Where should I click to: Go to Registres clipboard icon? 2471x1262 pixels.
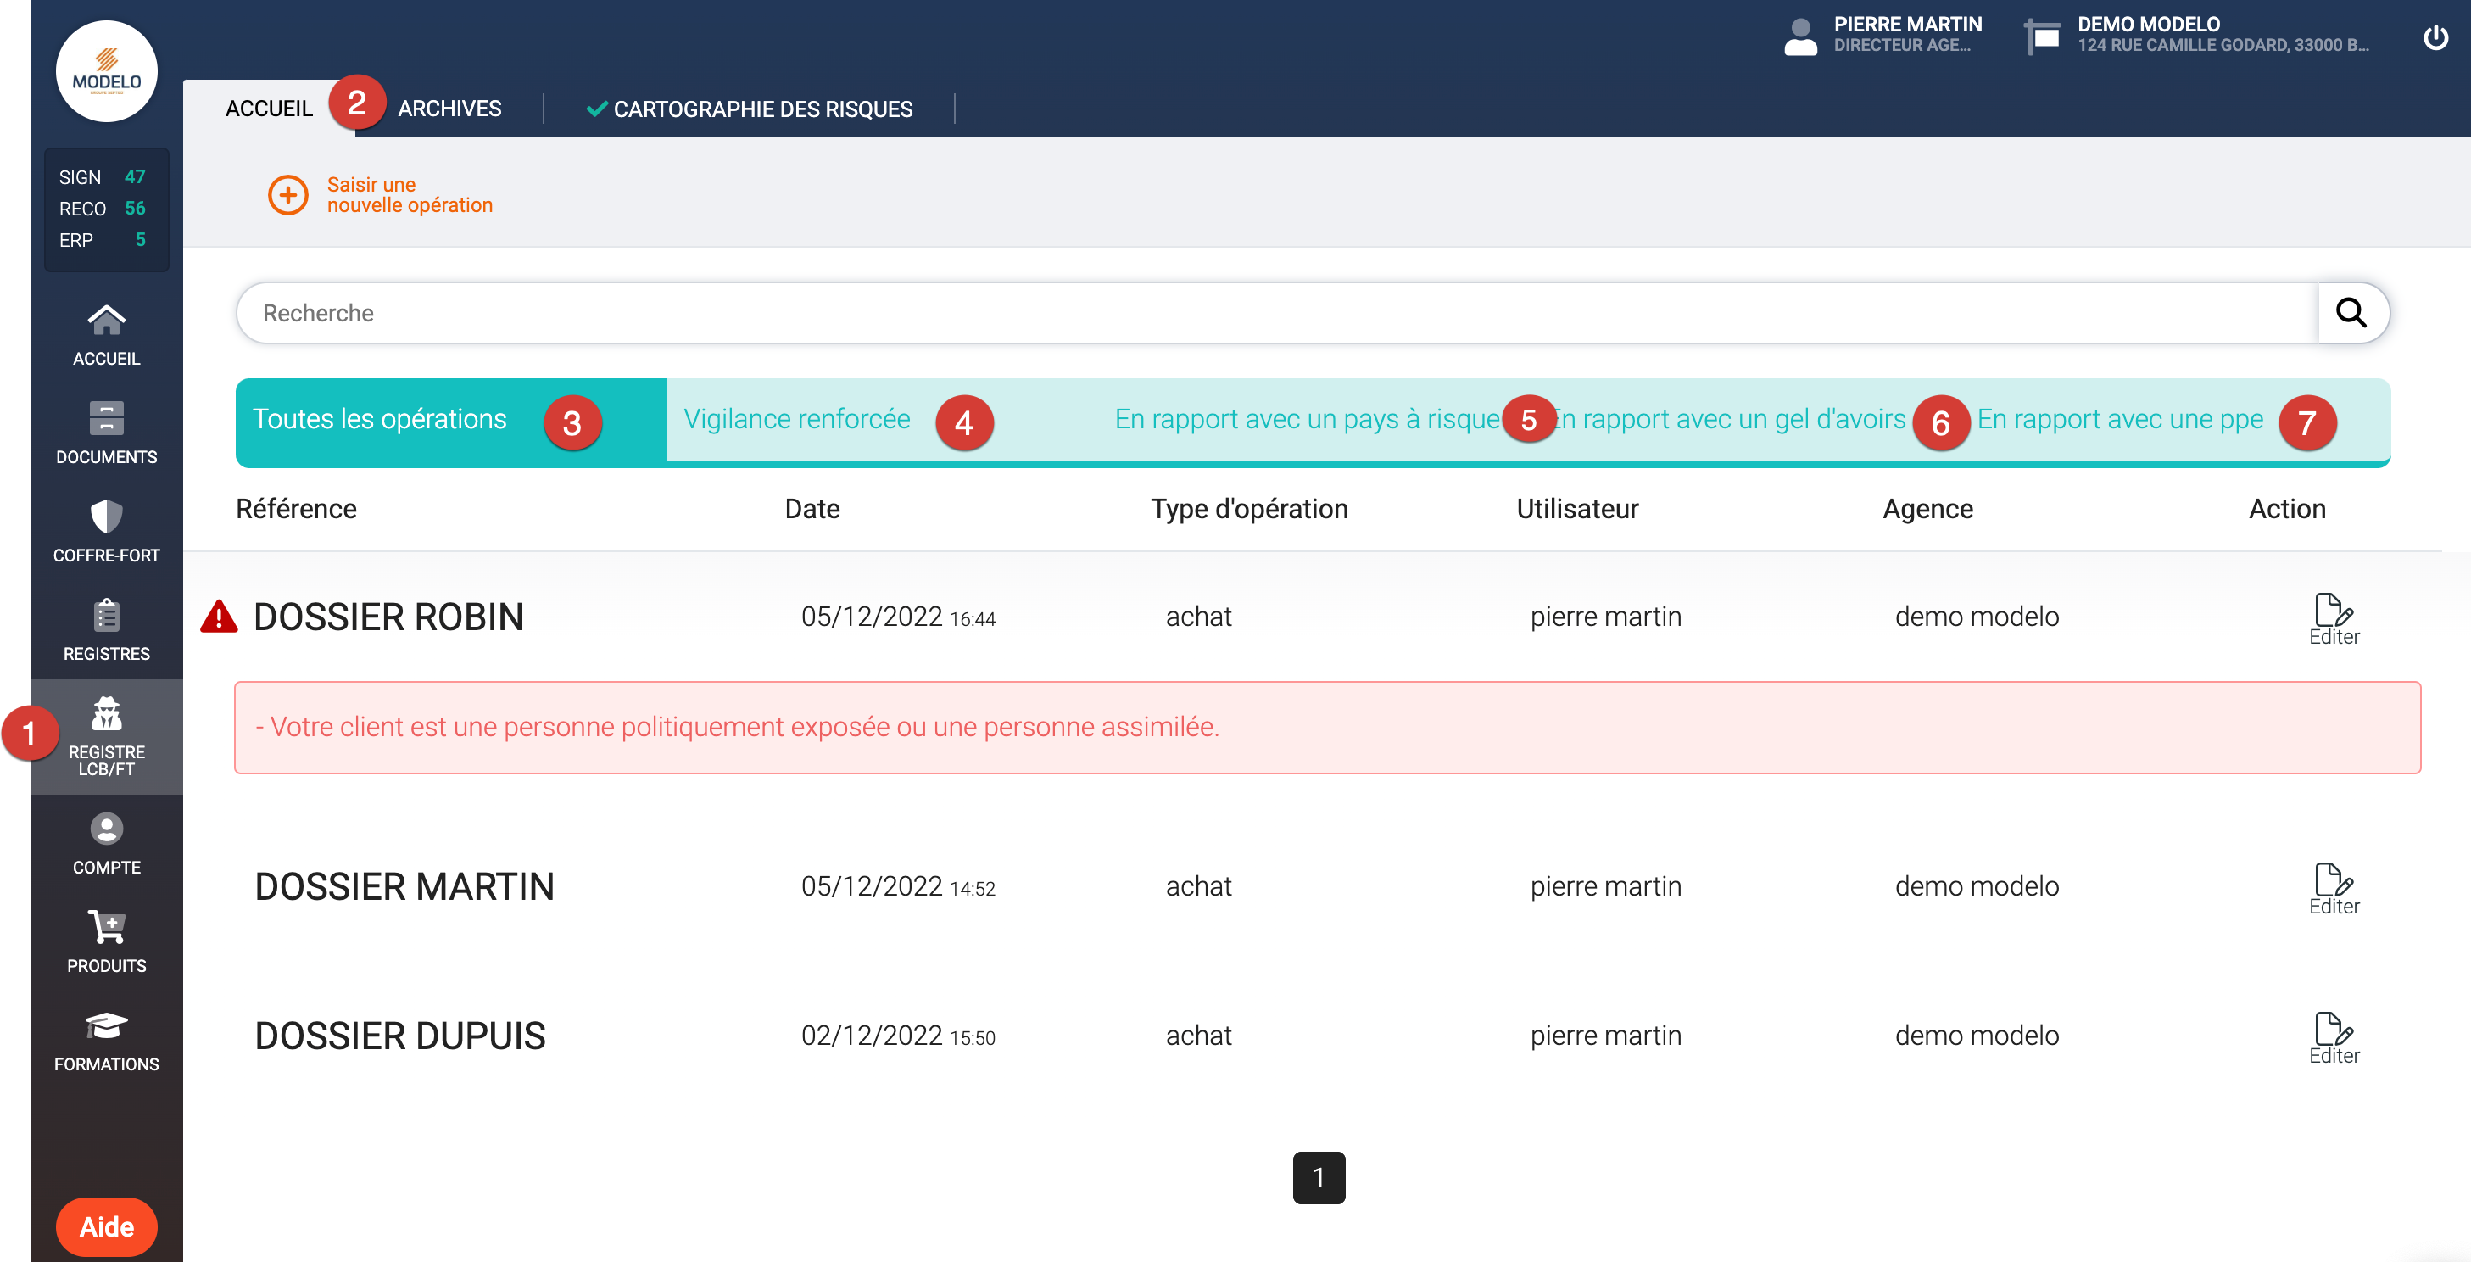107,616
